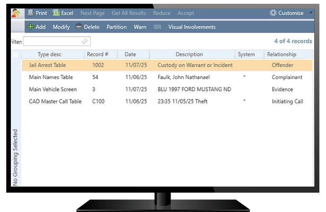The width and height of the screenshot is (326, 212).
Task: Click the 23:35 11/05/25 Theft description
Action: [182, 101]
